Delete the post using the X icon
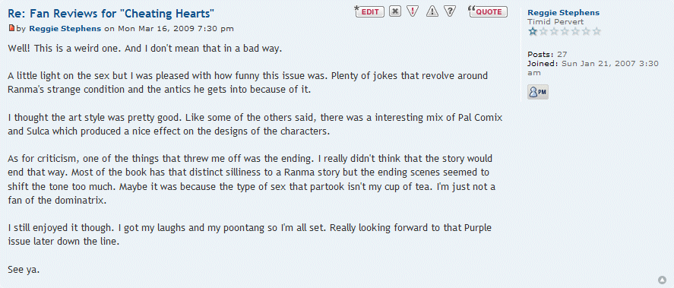 (395, 11)
